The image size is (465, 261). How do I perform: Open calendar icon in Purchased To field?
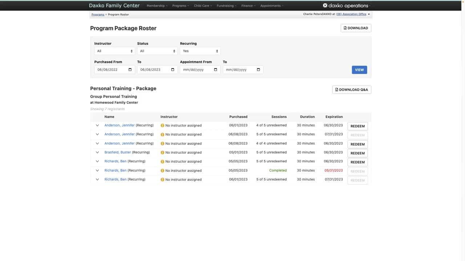[173, 70]
